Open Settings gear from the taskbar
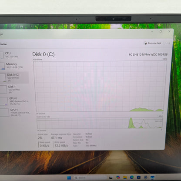 coord(145,177)
